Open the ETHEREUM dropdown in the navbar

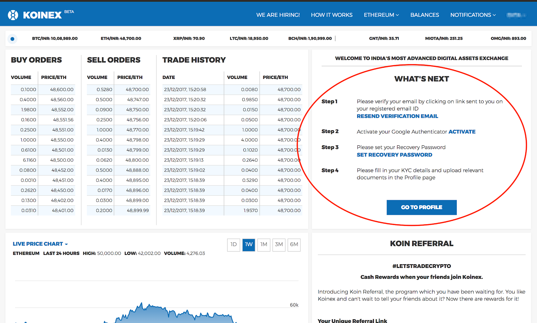(381, 15)
